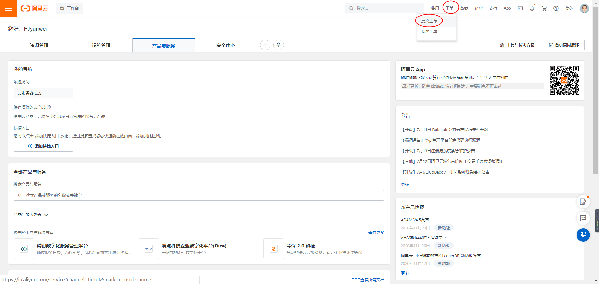599x284 pixels.
Task: Open the App menu item
Action: click(507, 8)
